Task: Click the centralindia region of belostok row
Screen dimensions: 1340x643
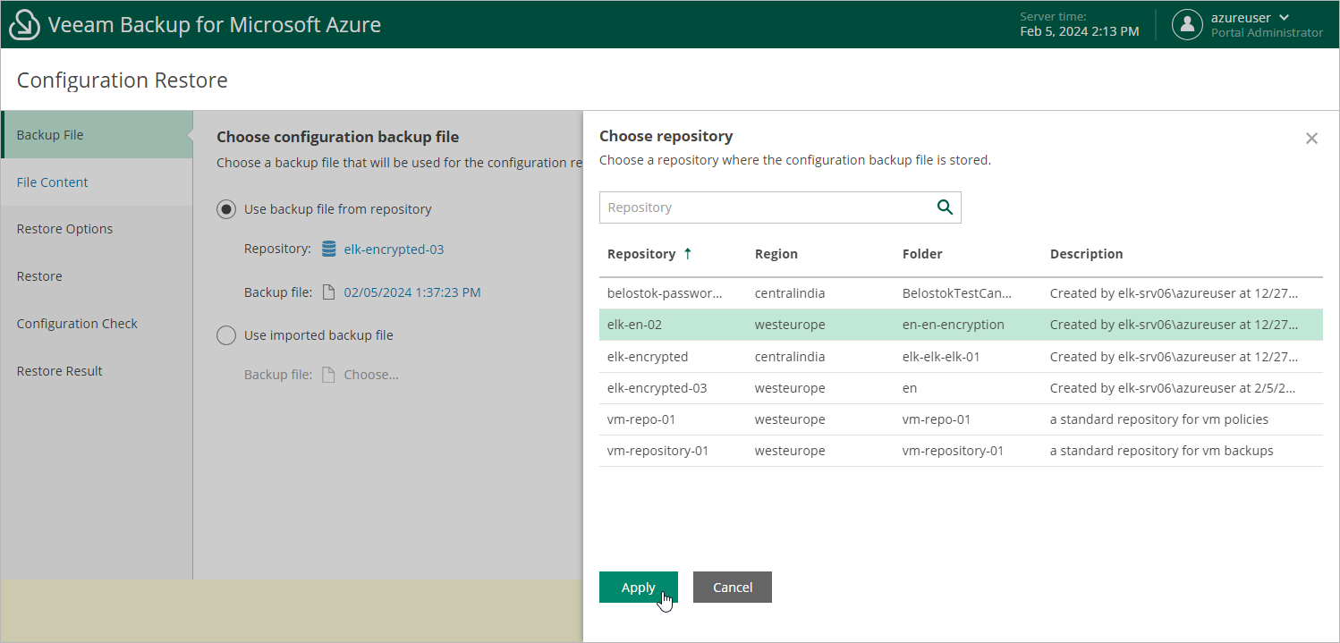Action: click(790, 293)
